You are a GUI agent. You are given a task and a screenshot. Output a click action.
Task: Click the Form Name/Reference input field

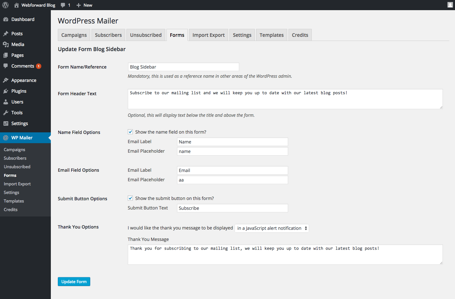pyautogui.click(x=183, y=67)
